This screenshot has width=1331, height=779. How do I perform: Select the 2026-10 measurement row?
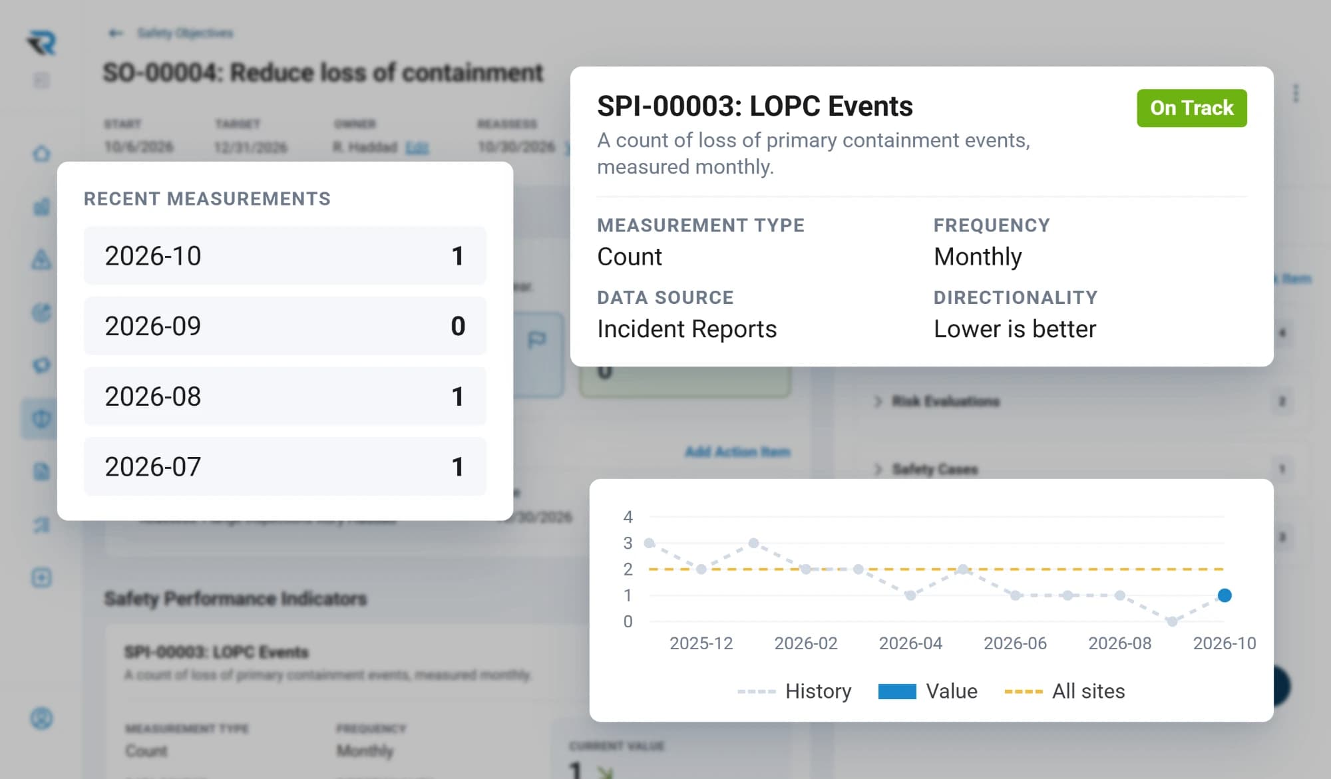[285, 256]
